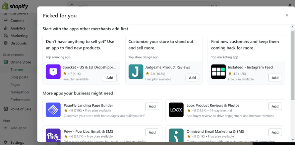Click the Instafeed Instagram Feed icon
The height and width of the screenshot is (145, 295).
coord(218,72)
